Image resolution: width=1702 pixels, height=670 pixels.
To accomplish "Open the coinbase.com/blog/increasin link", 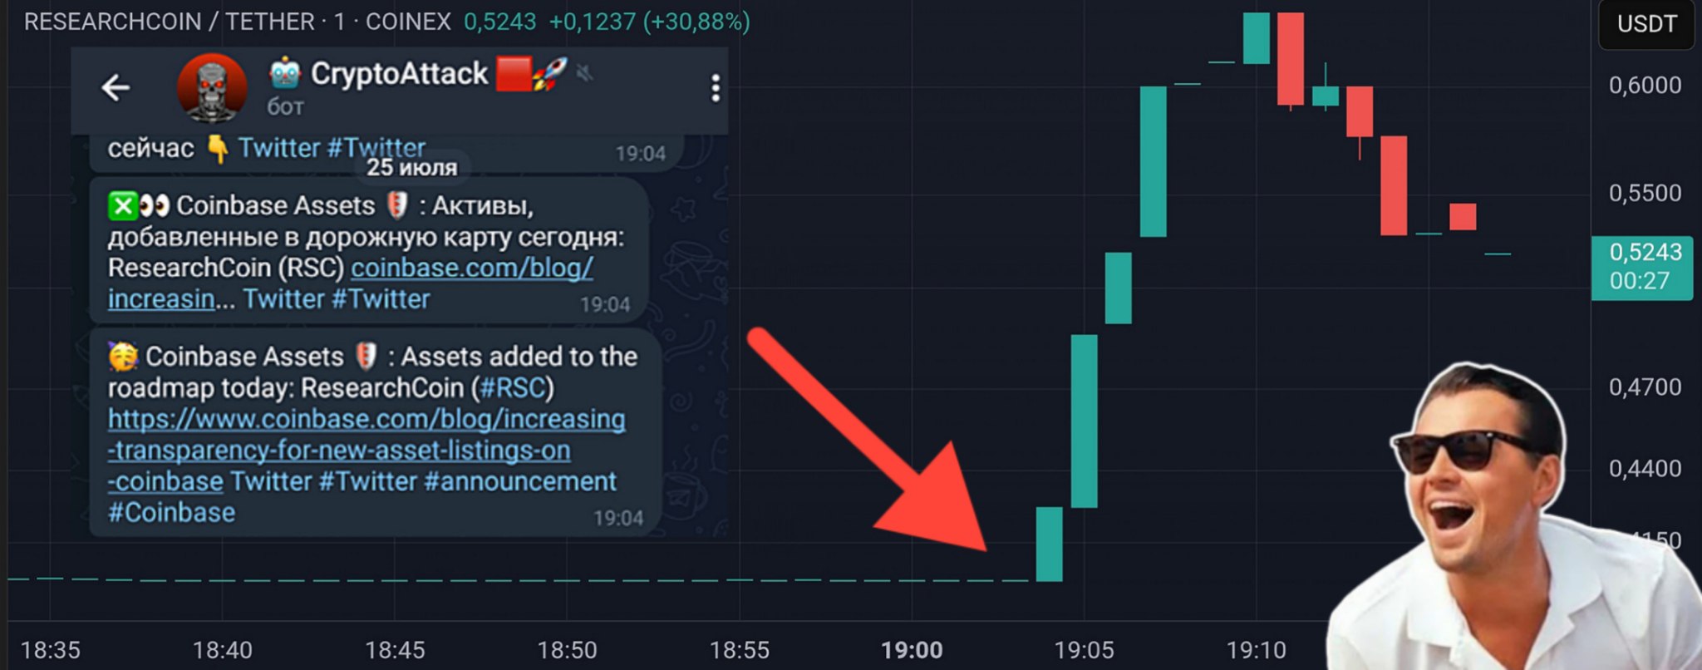I will pos(350,283).
